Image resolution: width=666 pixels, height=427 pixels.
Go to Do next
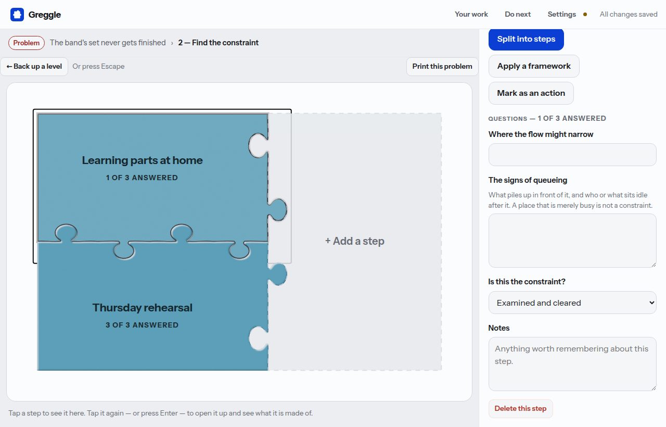point(518,15)
